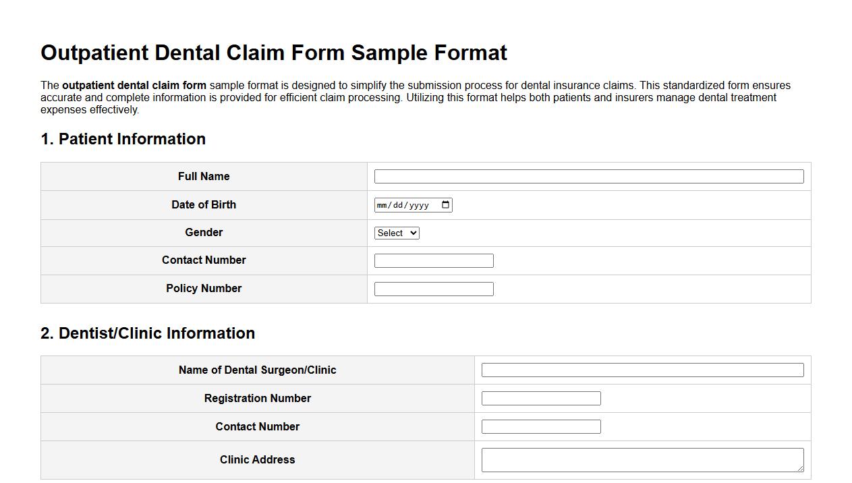Click the Full Name input field
Viewport: 852px width, 483px height.
point(589,175)
